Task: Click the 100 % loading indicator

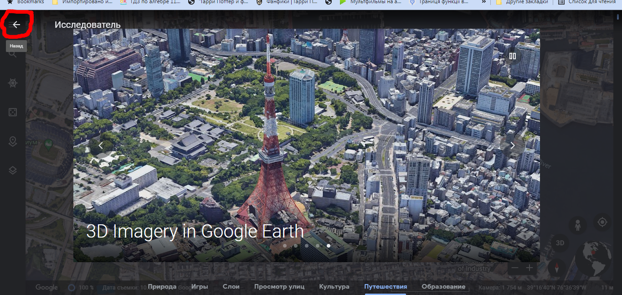Action: click(81, 288)
